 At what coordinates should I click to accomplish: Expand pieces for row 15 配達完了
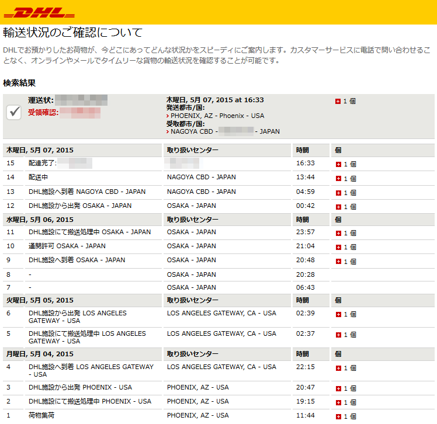[x=338, y=164]
